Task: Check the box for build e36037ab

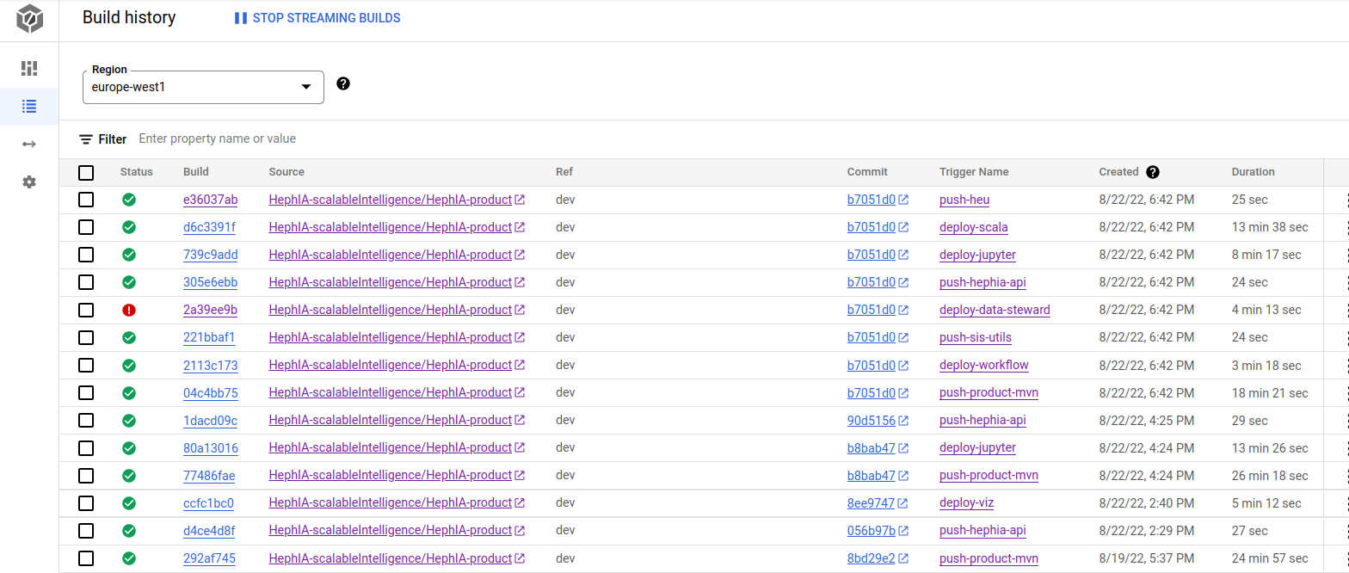Action: pyautogui.click(x=86, y=200)
